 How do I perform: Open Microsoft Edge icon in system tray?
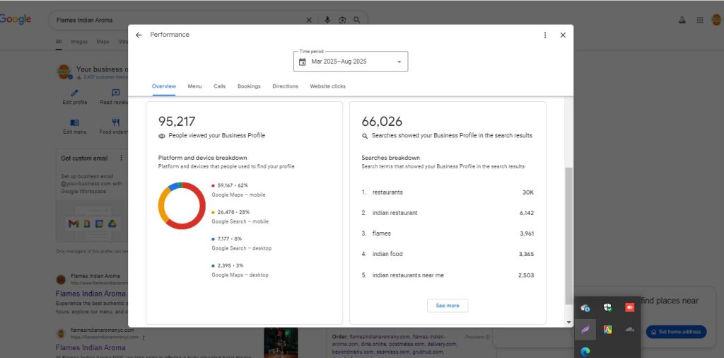click(585, 351)
